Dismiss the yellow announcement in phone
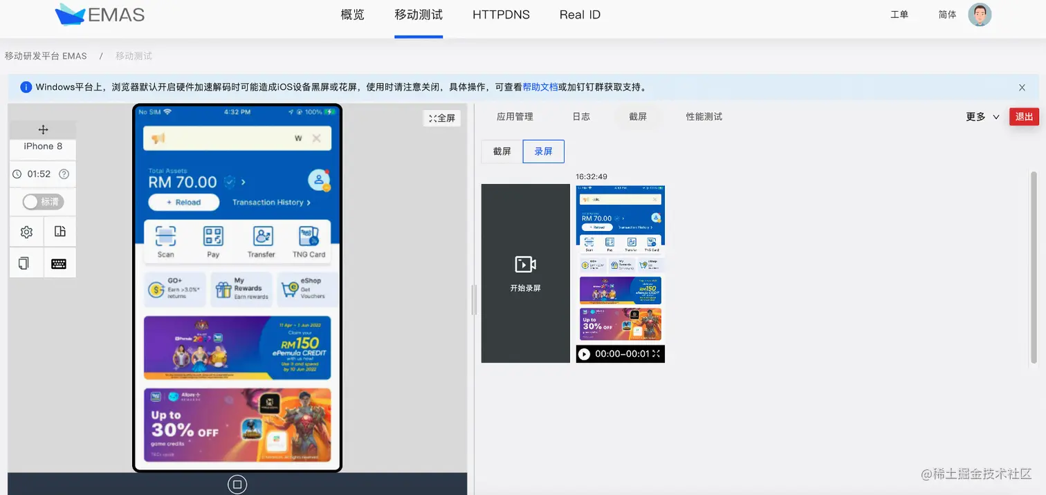 point(316,138)
